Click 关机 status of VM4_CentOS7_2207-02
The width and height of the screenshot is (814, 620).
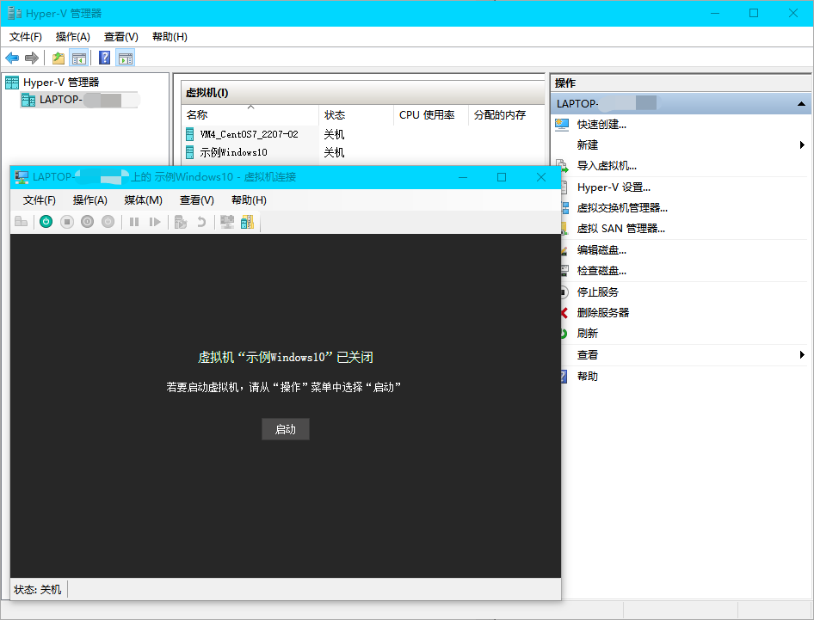click(x=334, y=134)
